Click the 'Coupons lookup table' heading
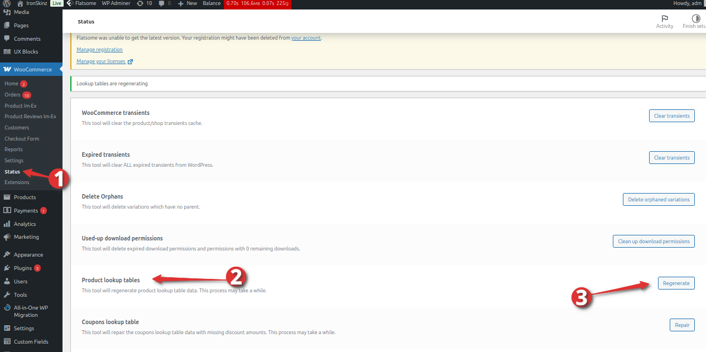The height and width of the screenshot is (352, 706). tap(110, 322)
